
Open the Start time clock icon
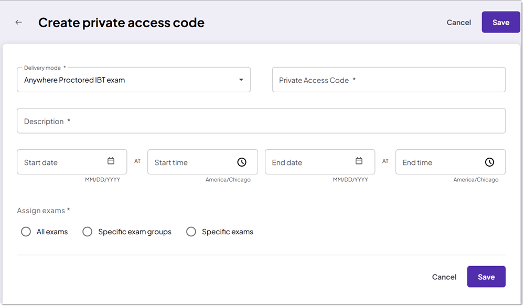pyautogui.click(x=241, y=162)
